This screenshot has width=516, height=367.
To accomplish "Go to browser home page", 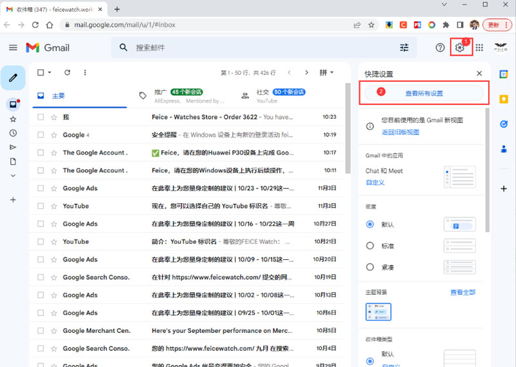I will click(50, 25).
